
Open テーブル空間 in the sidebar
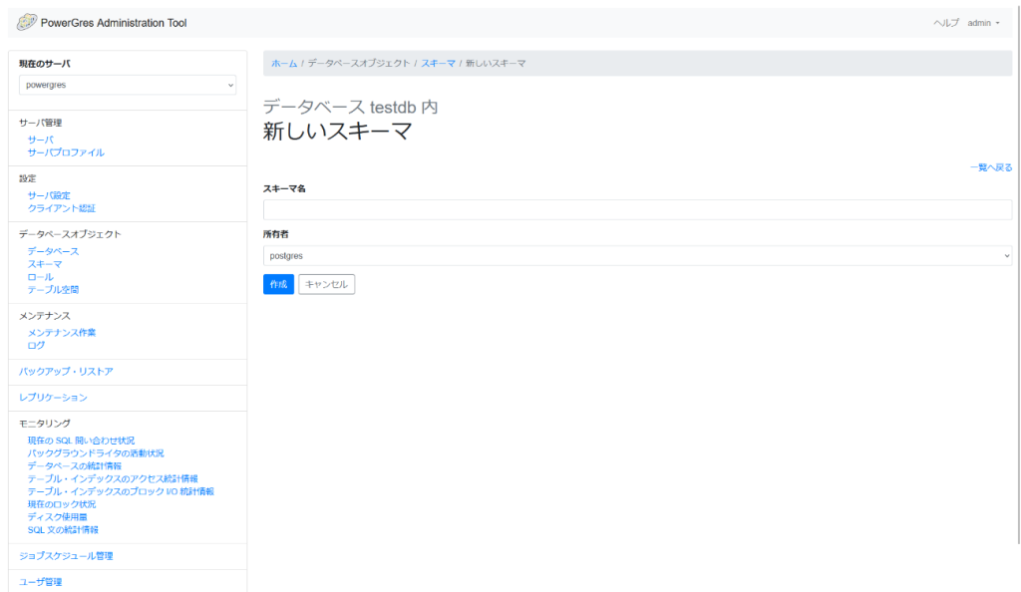[53, 290]
